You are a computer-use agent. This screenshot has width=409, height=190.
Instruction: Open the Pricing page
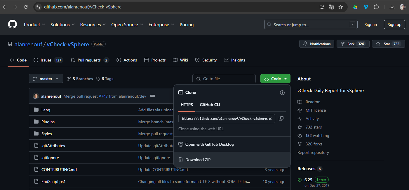[x=187, y=25]
